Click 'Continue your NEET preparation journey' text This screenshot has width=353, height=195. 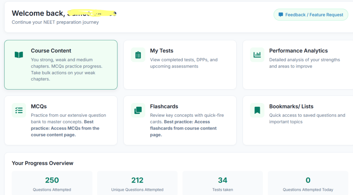[55, 22]
